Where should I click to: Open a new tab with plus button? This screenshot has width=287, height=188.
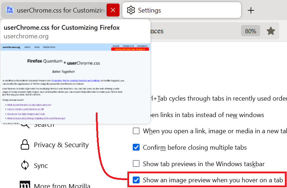(251, 10)
